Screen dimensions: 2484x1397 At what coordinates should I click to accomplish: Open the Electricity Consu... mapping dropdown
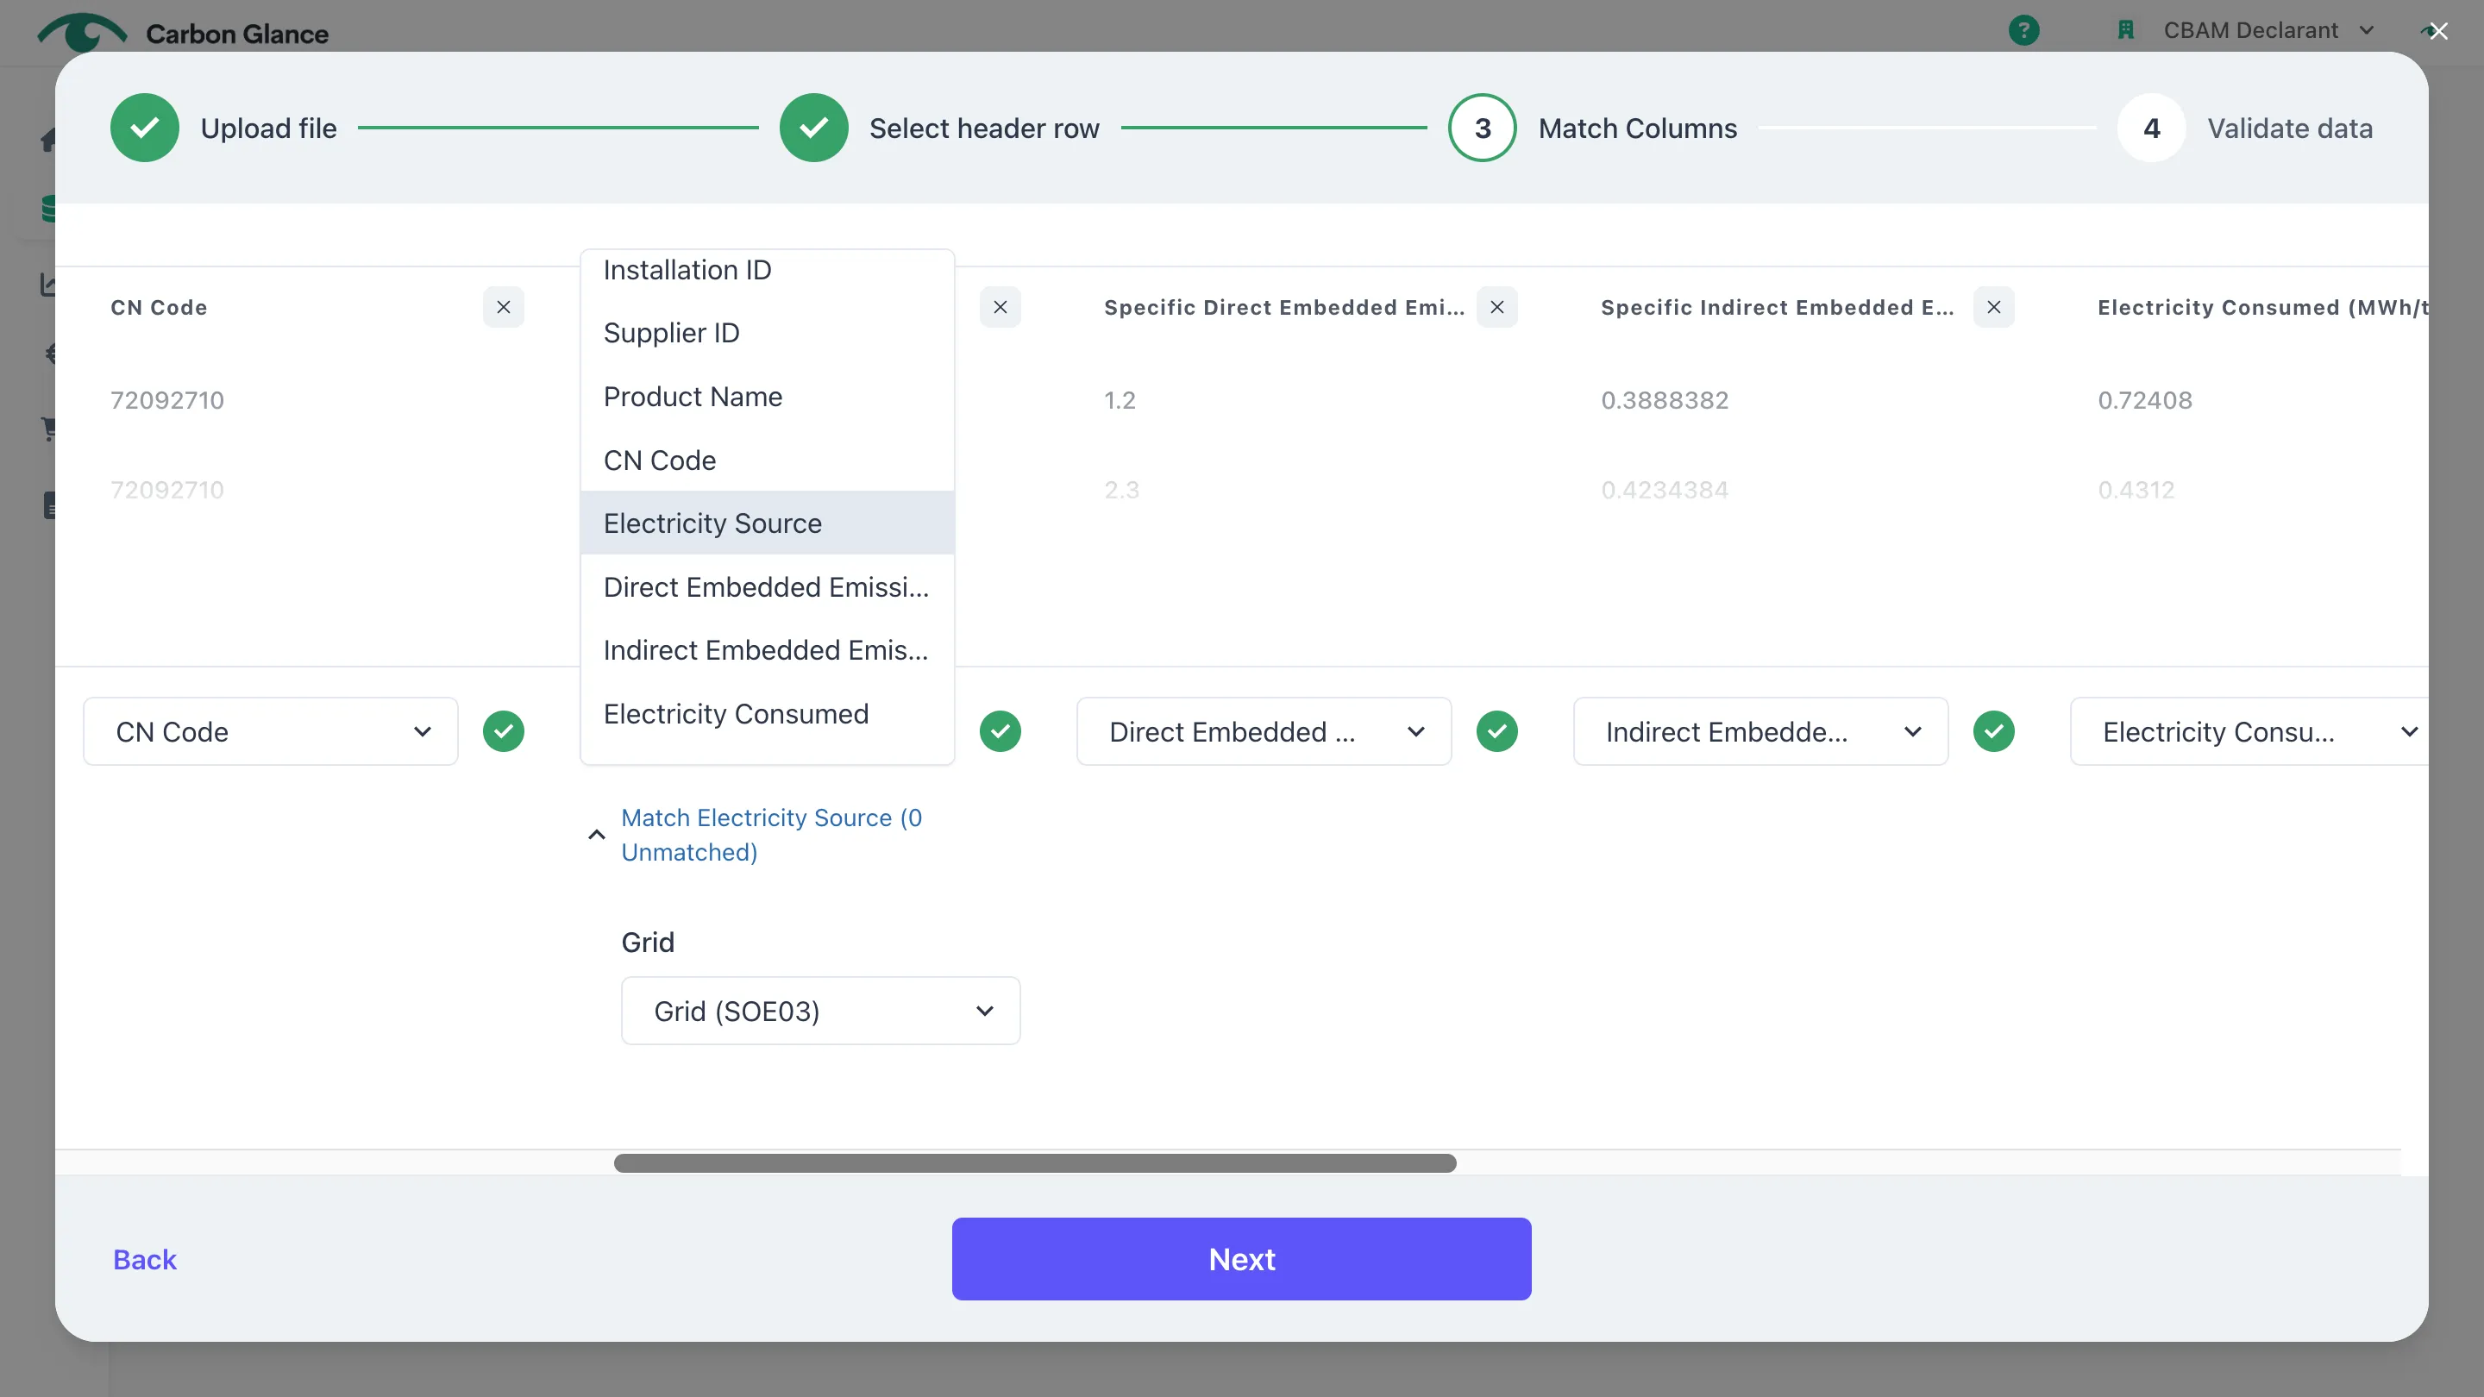[2249, 732]
